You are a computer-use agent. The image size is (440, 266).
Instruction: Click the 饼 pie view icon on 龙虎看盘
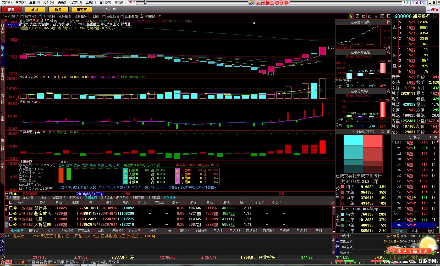point(383,132)
